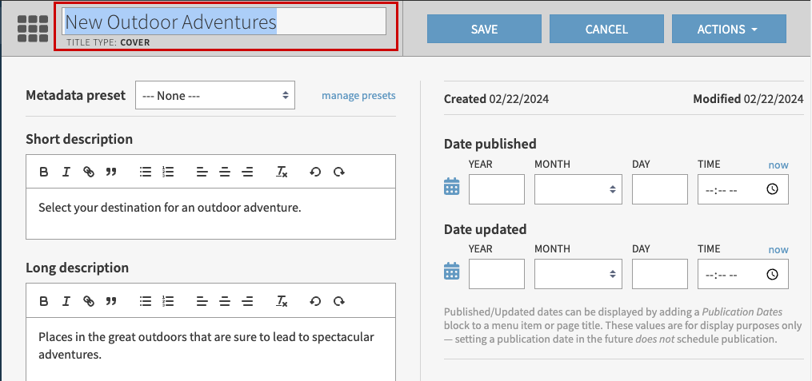Image resolution: width=812 pixels, height=381 pixels.
Task: Open the Date published calendar picker
Action: [452, 187]
